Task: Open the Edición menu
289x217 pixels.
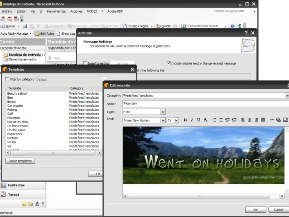Action: click(x=22, y=12)
